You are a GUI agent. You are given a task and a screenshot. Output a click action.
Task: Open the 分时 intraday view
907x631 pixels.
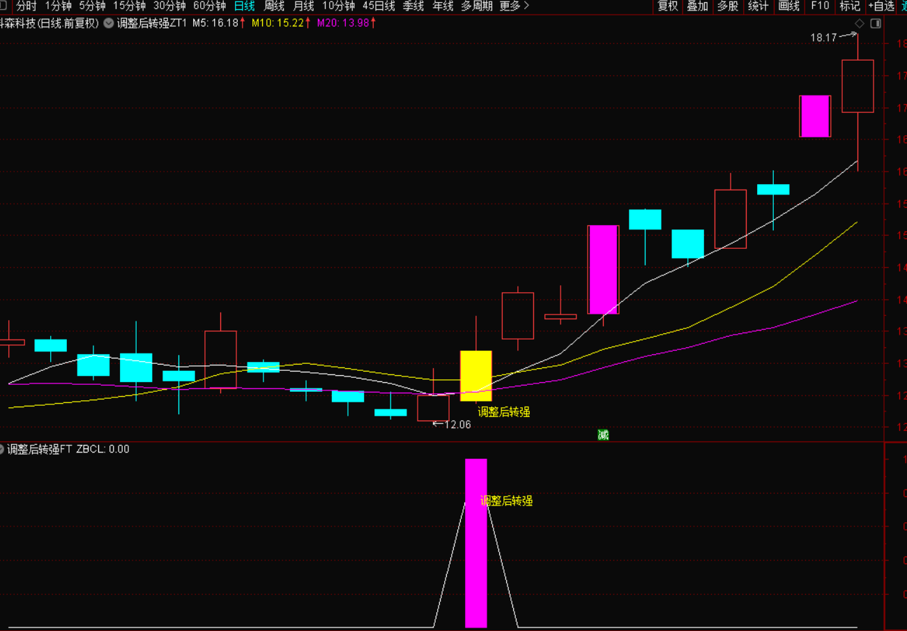coord(26,6)
